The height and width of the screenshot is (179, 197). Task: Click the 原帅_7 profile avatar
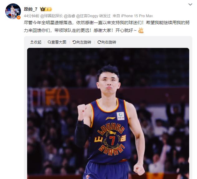click(13, 11)
